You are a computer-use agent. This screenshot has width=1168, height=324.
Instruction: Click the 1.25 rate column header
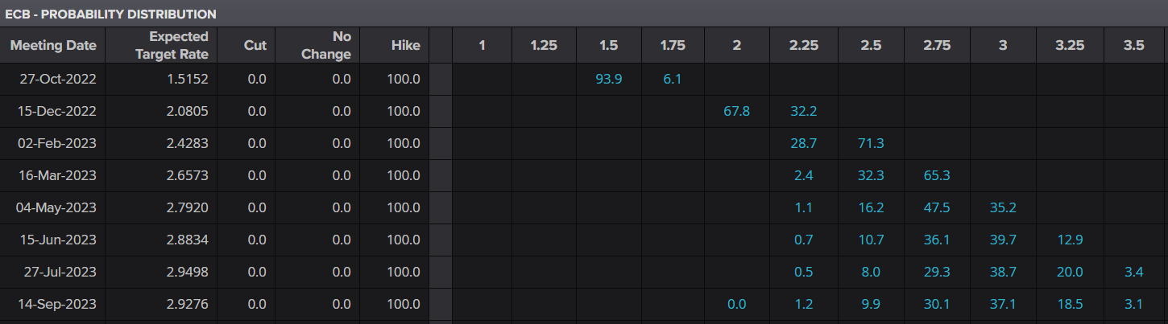point(544,46)
